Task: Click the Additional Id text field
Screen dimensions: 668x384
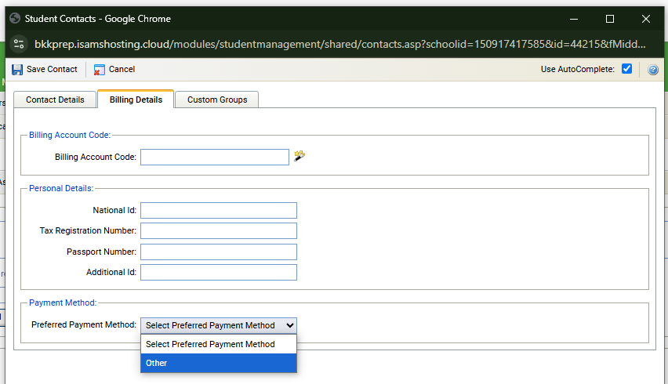Action: 219,272
